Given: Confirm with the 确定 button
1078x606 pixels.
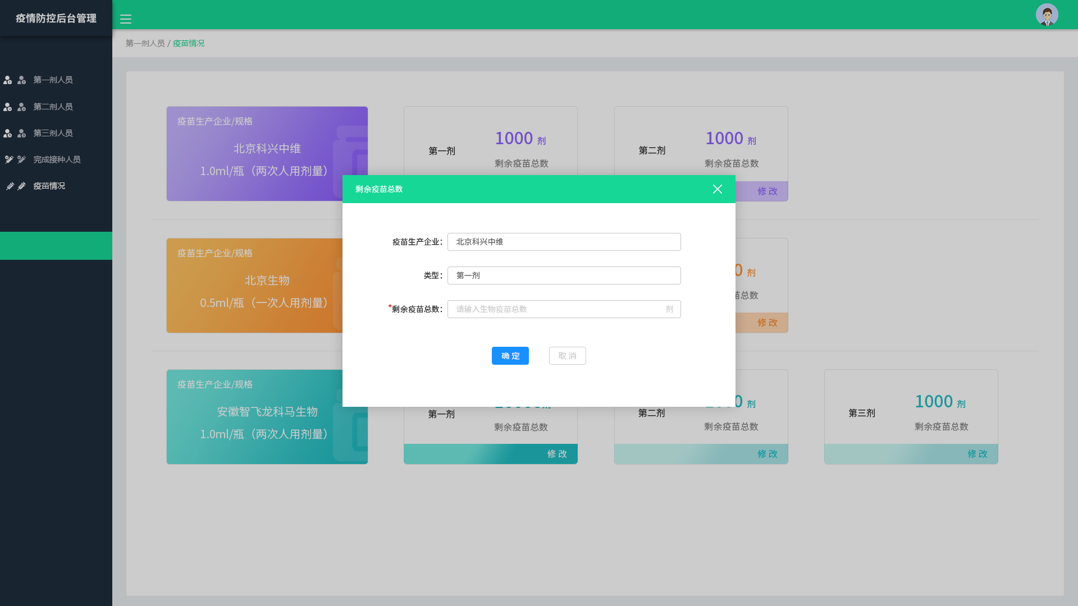Looking at the screenshot, I should pyautogui.click(x=510, y=356).
